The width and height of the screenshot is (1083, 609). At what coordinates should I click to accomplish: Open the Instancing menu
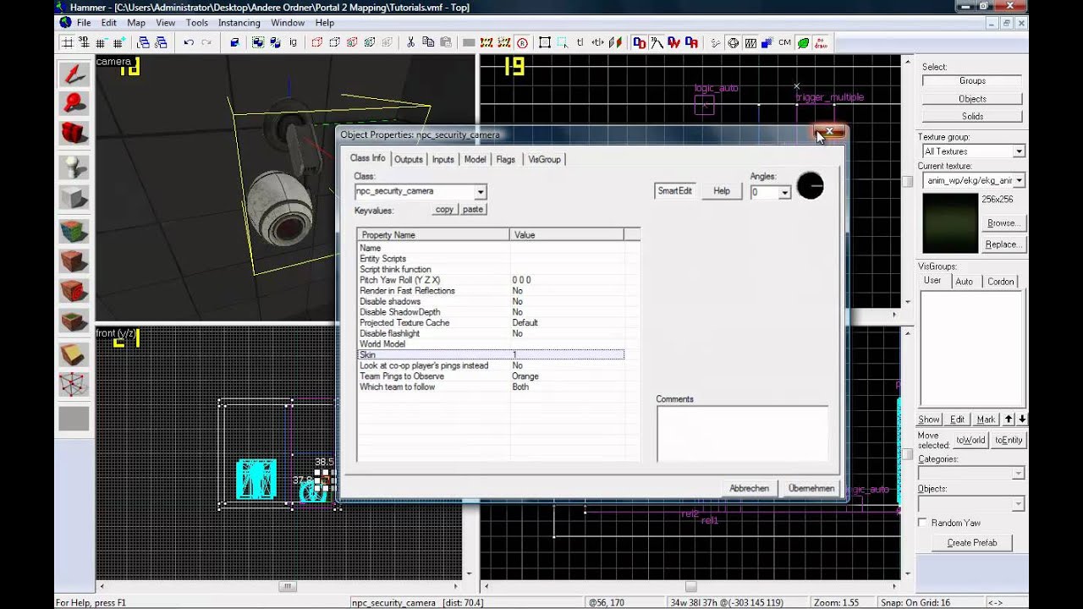(x=239, y=23)
